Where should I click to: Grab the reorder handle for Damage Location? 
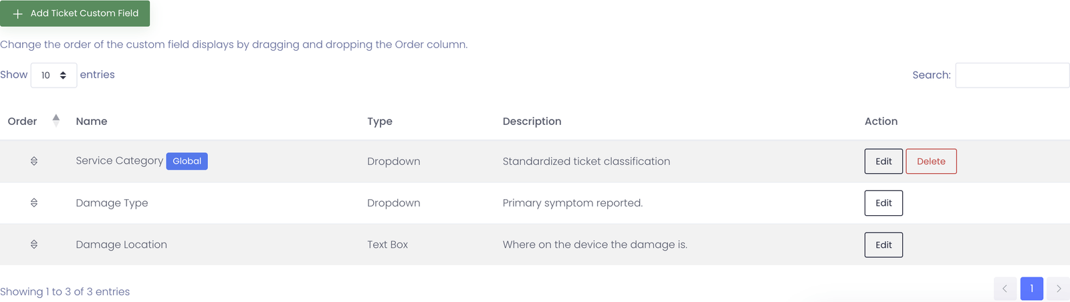point(34,245)
